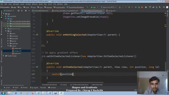Expand the drawable folder
The width and height of the screenshot is (169, 95).
click(8, 39)
